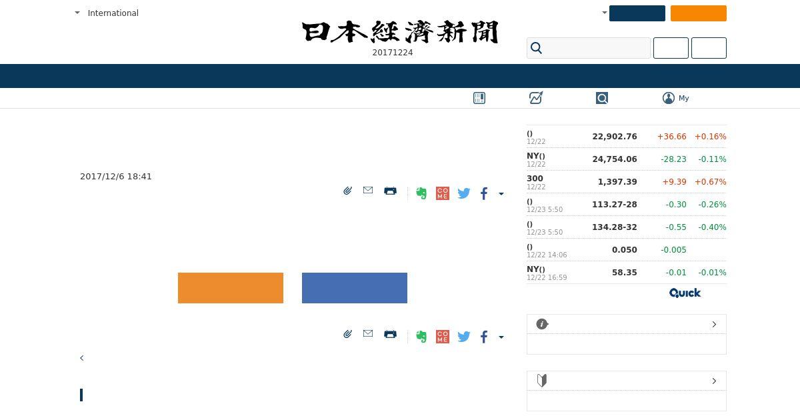Click inside the header search input field
Viewport: 800px width, 420px height.
(x=597, y=48)
